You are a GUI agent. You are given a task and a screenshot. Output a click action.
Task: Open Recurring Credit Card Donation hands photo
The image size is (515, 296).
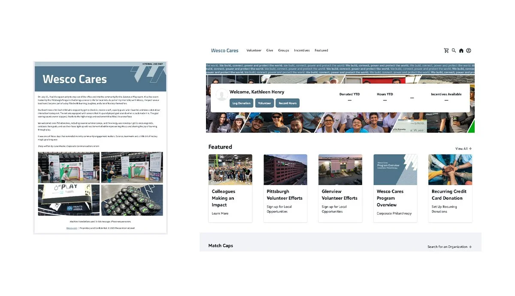tap(450, 170)
